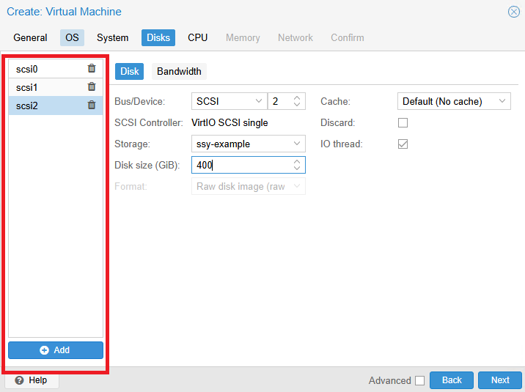Open the Bus/Device SCSI dropdown
The width and height of the screenshot is (525, 392).
point(229,101)
